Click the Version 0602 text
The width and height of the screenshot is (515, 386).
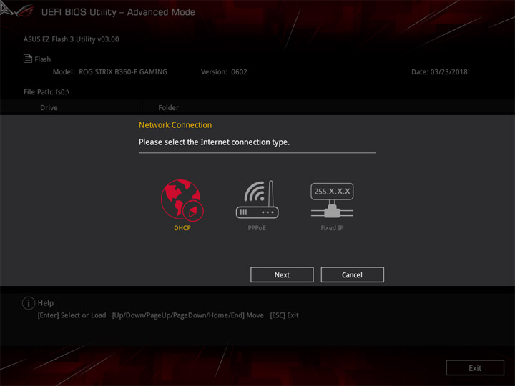coord(224,72)
